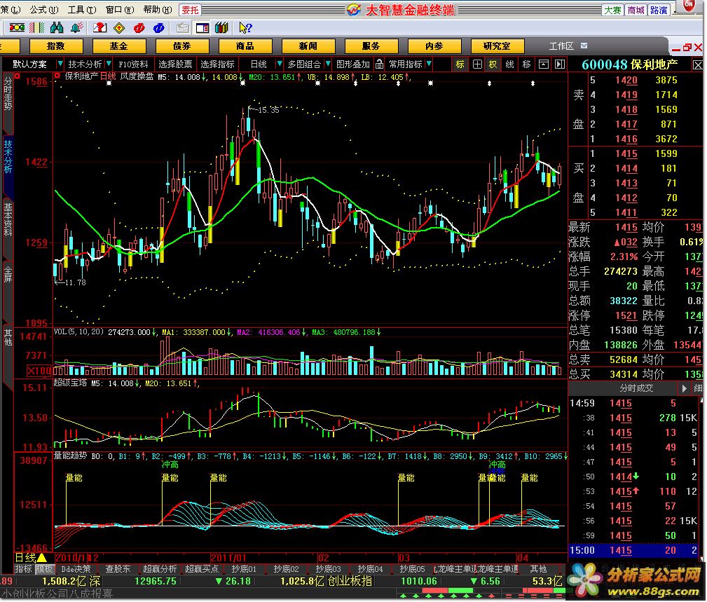Viewport: 707px width, 602px height.
Task: Click the crosshair grid icon
Action: (x=477, y=64)
